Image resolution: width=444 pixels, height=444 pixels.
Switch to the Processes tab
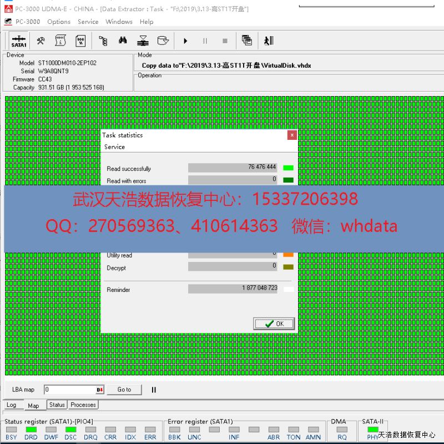point(83,405)
